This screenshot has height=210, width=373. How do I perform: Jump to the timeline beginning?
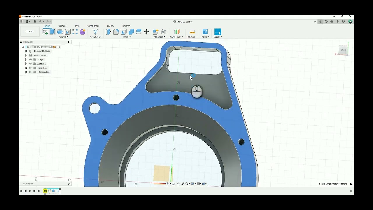21,191
